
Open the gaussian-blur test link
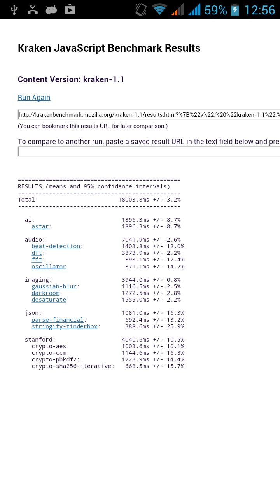(54, 286)
